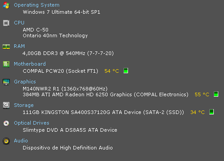The height and width of the screenshot is (161, 224).
Task: Open the RAM section heading
Action: (19, 46)
